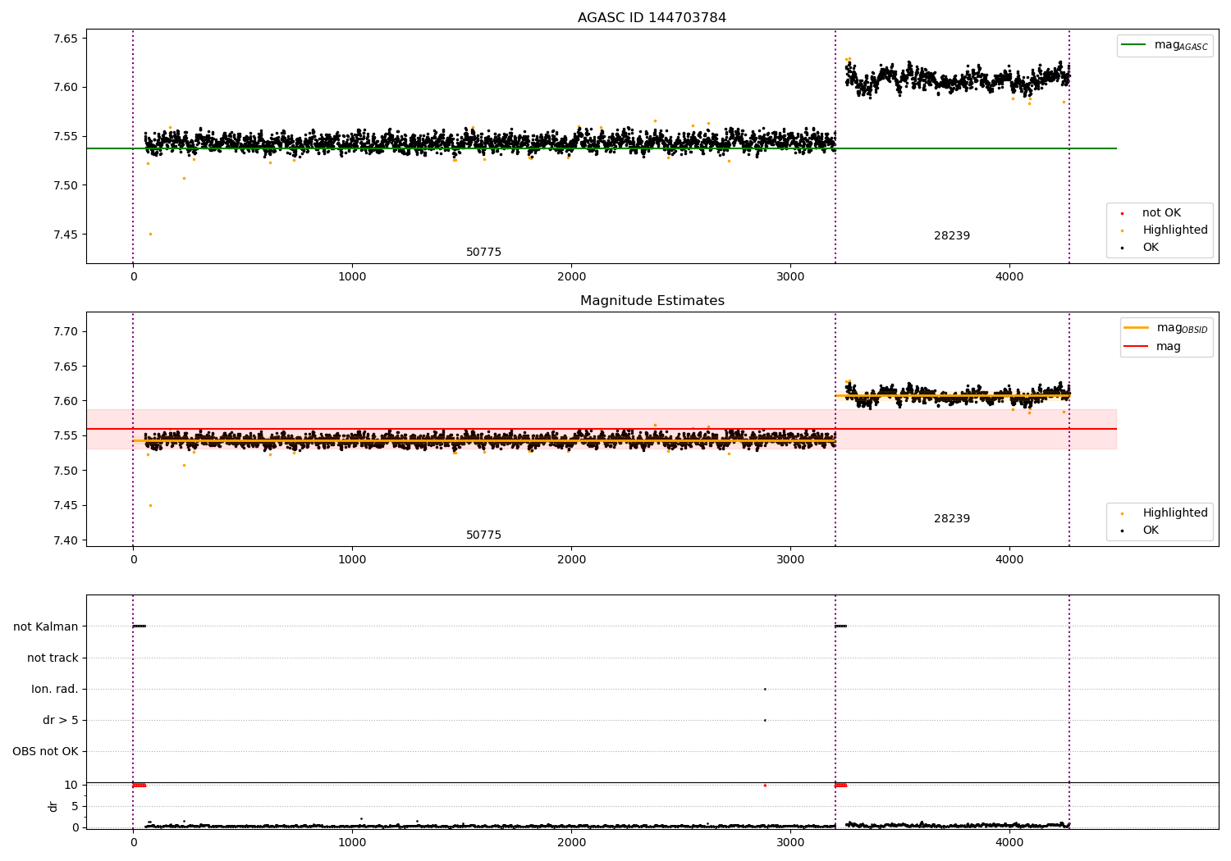Click the 7.45 tick label in AGASC ID plot

[66, 235]
